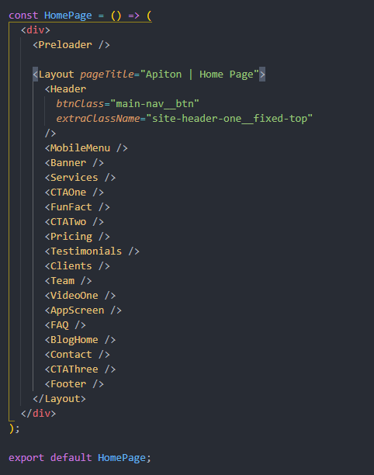Image resolution: width=374 pixels, height=475 pixels.
Task: Click the pageTitle attribute name
Action: pos(107,75)
